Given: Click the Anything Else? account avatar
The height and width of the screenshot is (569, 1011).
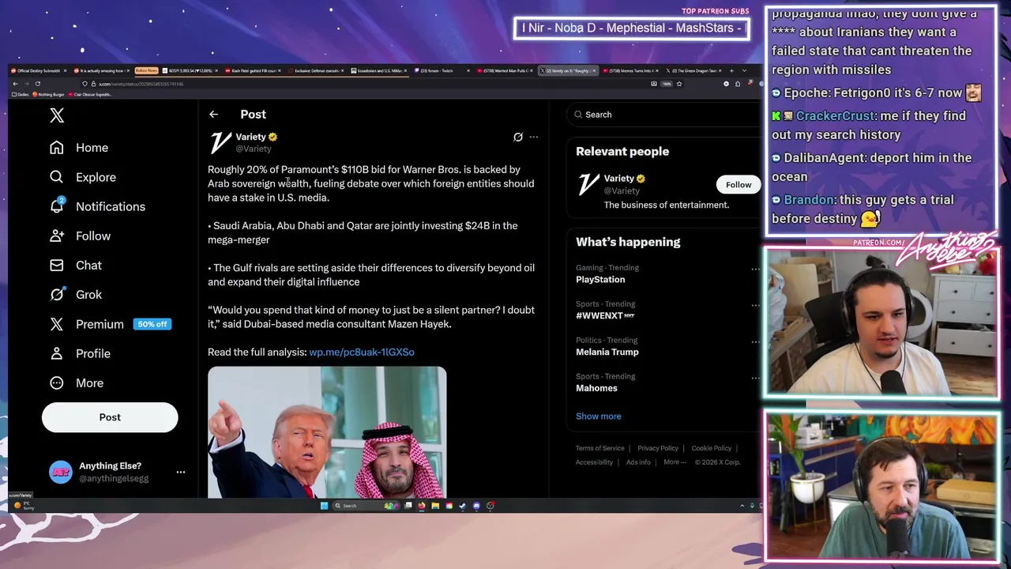Looking at the screenshot, I should tap(60, 472).
